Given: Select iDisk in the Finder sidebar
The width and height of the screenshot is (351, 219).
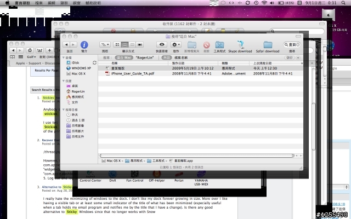Looking at the screenshot, I should [x=75, y=63].
